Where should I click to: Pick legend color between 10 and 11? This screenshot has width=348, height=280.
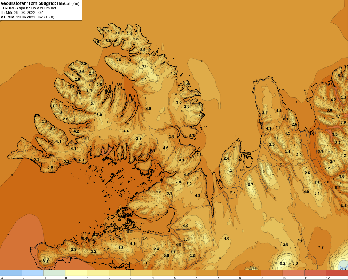pyautogui.click(x=294, y=273)
